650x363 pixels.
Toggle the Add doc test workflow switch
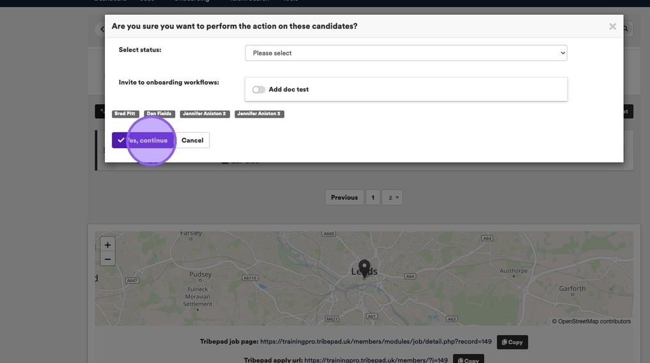[259, 89]
